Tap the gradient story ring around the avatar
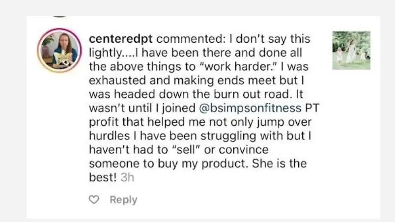 [x=60, y=50]
